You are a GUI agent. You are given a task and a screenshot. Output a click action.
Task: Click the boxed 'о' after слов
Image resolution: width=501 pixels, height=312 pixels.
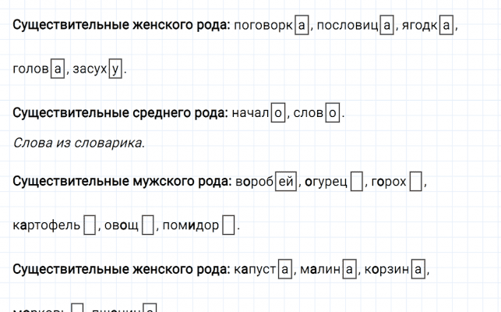click(x=333, y=114)
